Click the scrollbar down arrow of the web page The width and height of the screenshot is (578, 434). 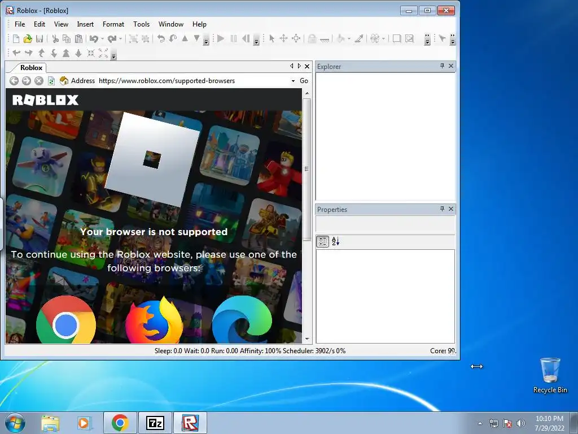pyautogui.click(x=307, y=339)
